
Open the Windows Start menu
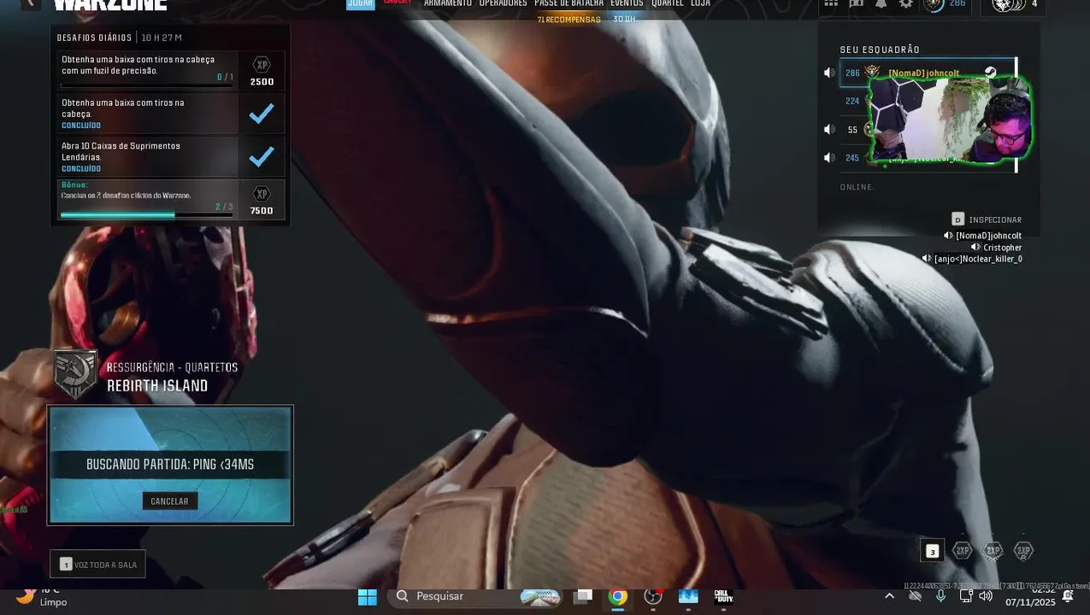pos(368,597)
